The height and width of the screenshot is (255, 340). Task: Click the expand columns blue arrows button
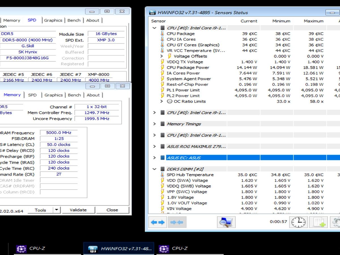point(158,222)
